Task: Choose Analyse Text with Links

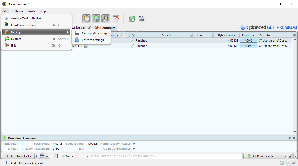Action: point(36,18)
